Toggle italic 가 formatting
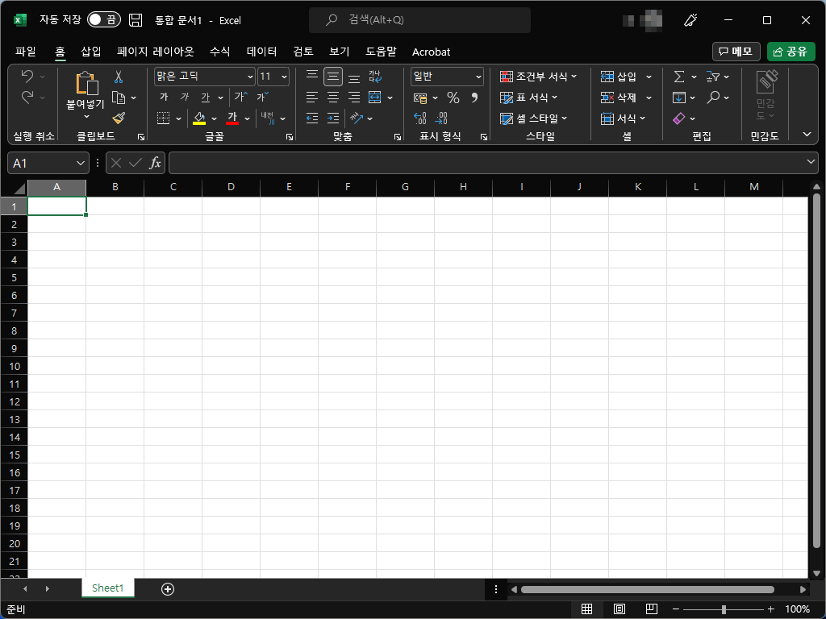The width and height of the screenshot is (826, 619). 185,97
